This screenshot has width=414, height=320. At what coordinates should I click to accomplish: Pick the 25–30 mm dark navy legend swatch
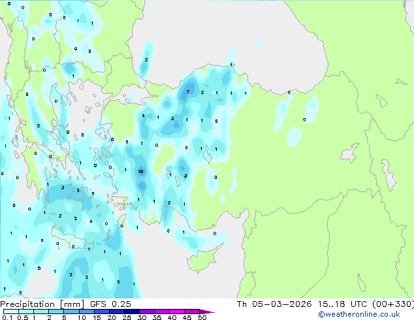click(132, 312)
